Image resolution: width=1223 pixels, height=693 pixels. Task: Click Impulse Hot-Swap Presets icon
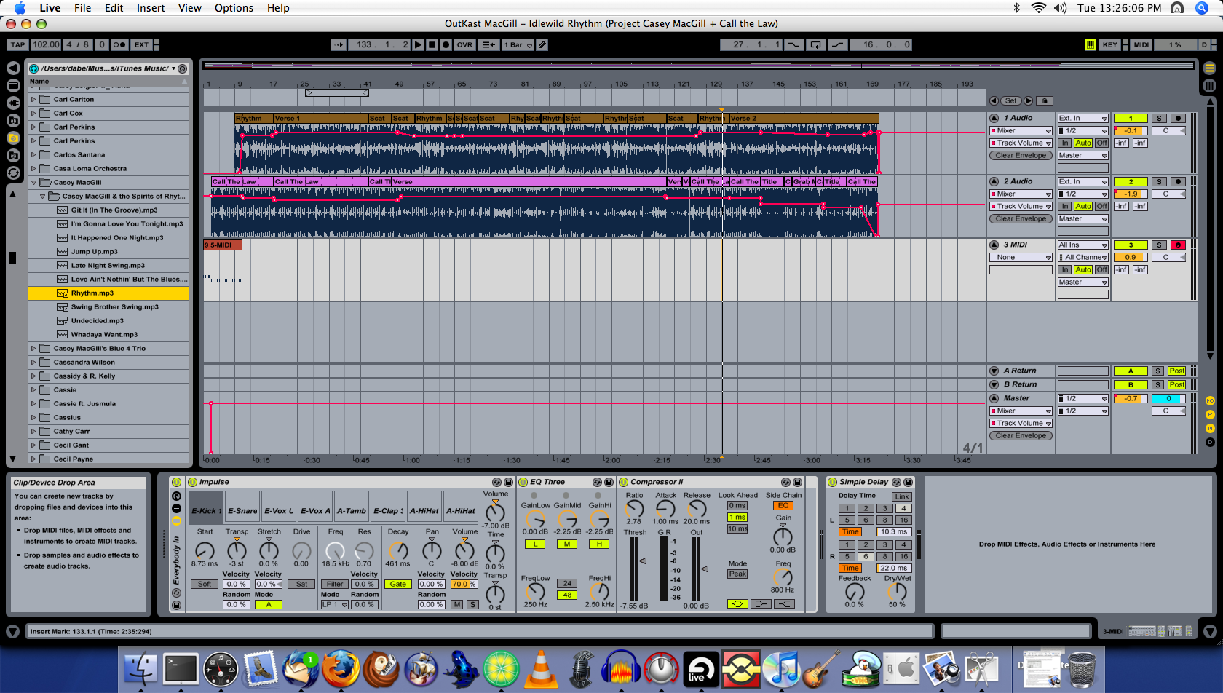(496, 482)
